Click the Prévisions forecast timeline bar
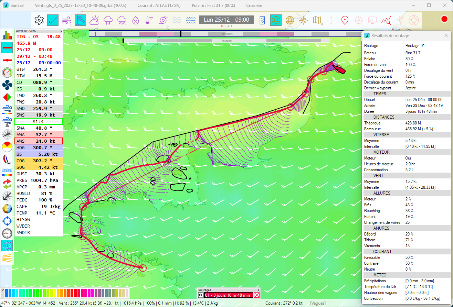The image size is (453, 307). click(x=226, y=34)
